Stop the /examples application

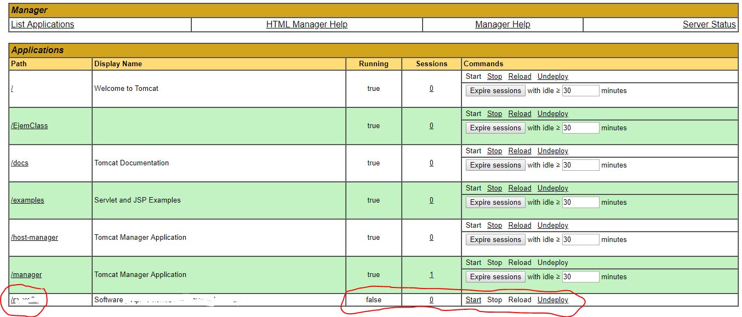[x=494, y=188]
